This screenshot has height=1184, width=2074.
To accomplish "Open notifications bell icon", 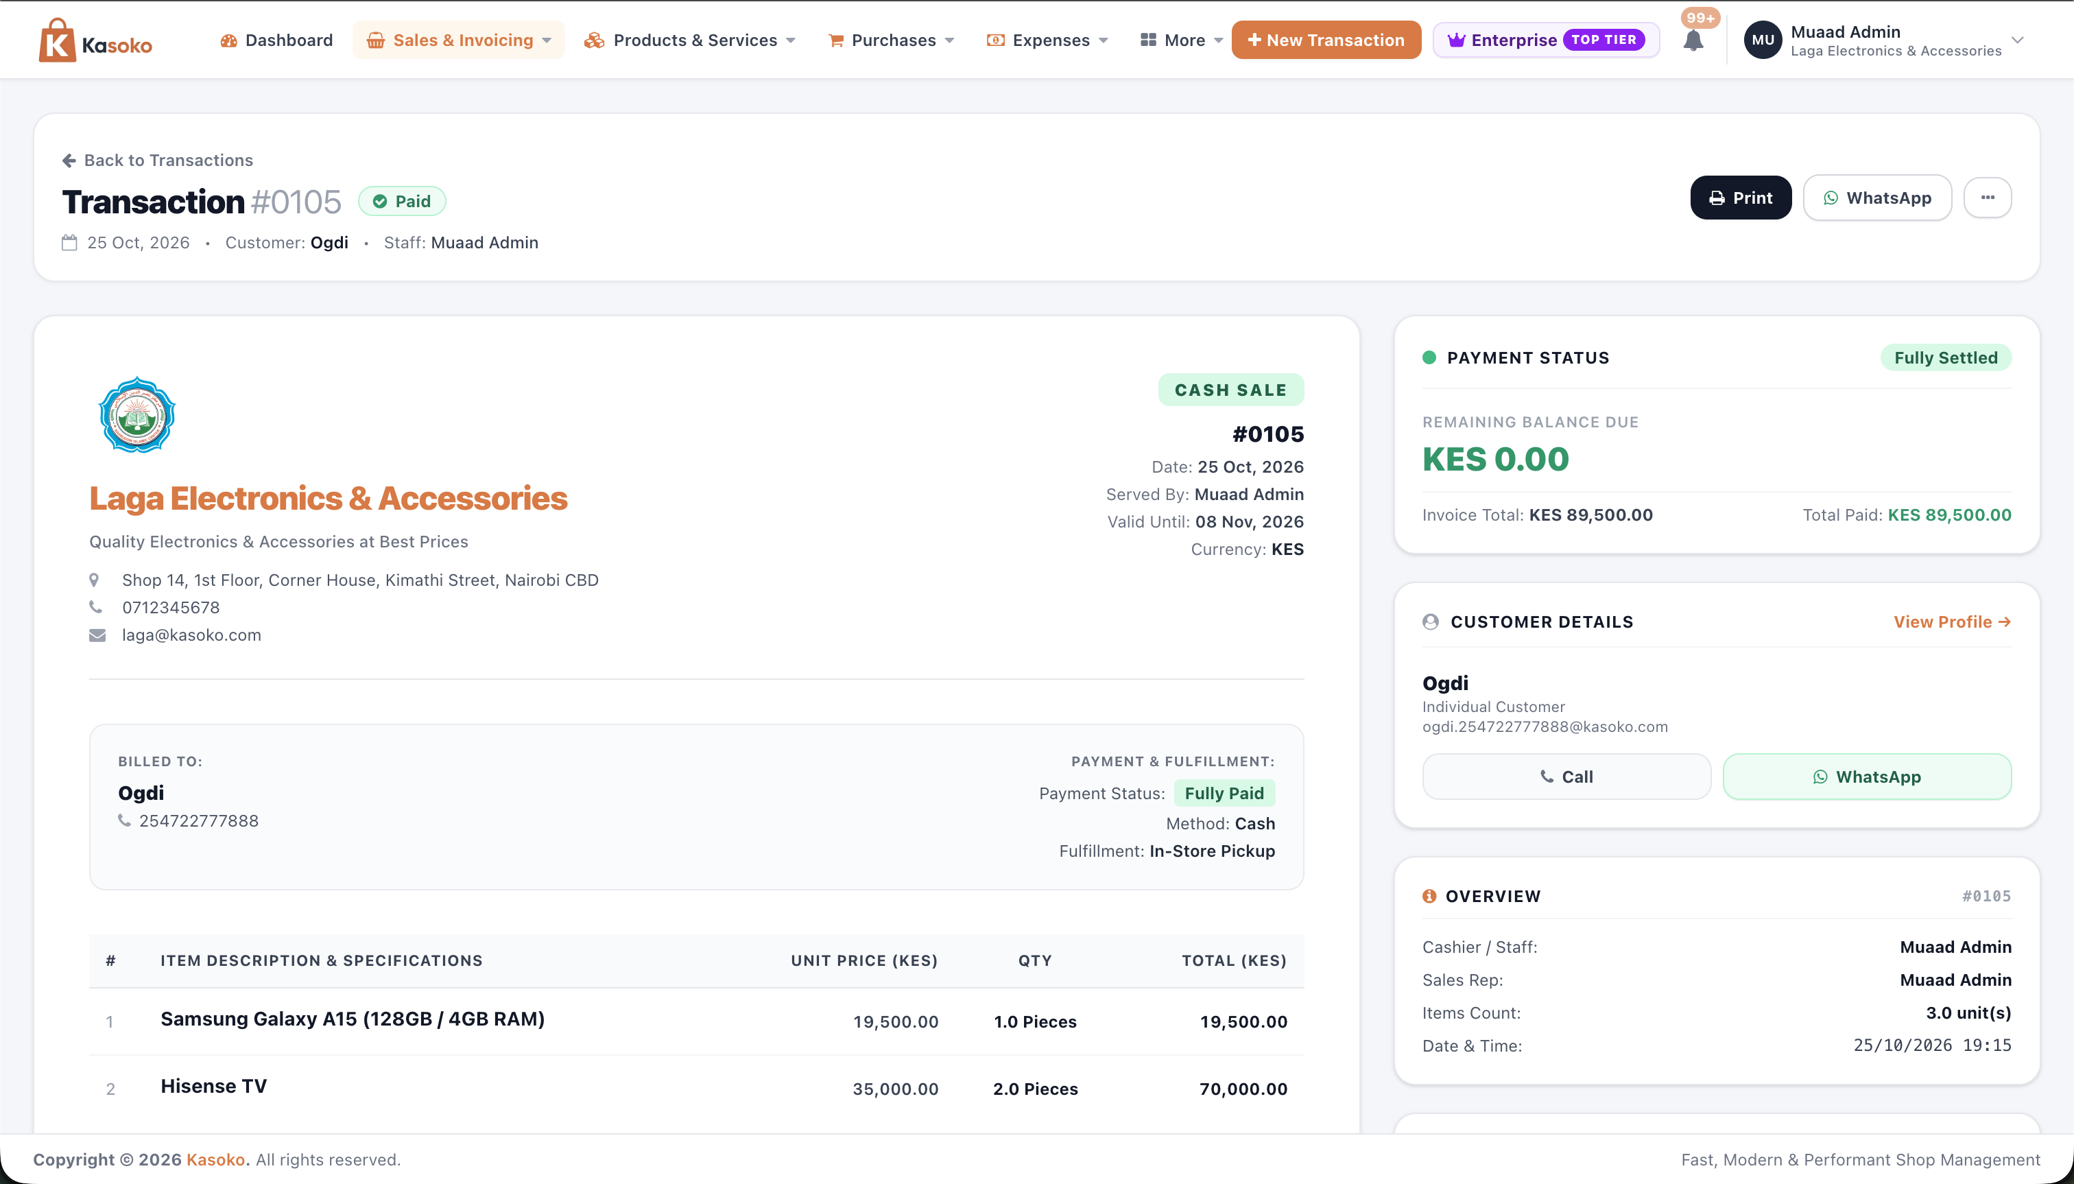I will [x=1693, y=40].
